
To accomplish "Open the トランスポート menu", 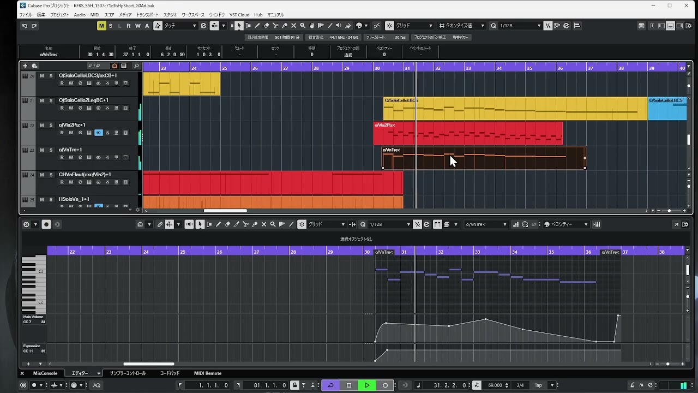I will click(148, 15).
